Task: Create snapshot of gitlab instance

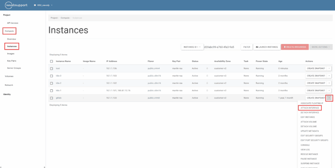Action: click(x=316, y=98)
